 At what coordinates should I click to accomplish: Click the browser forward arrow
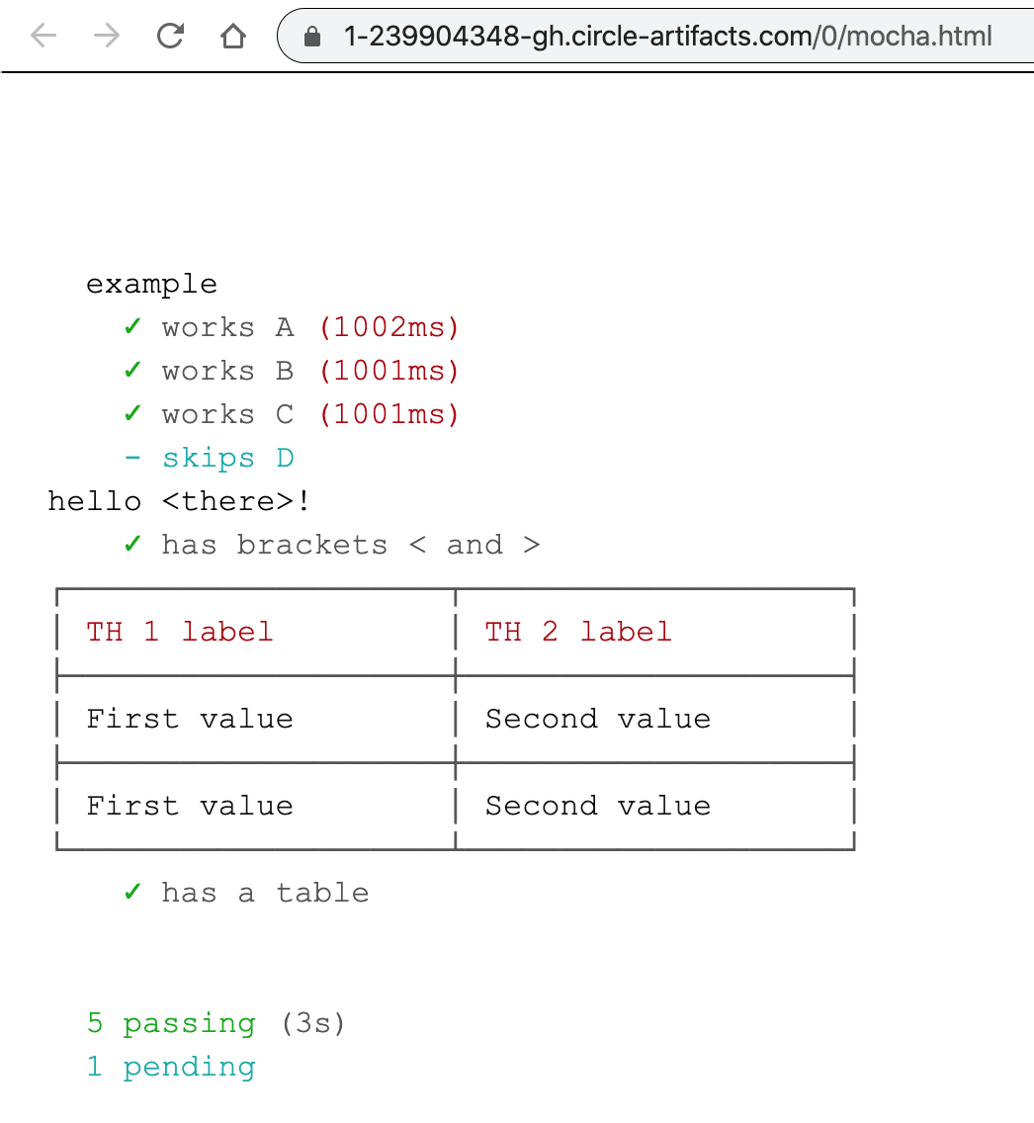click(107, 36)
